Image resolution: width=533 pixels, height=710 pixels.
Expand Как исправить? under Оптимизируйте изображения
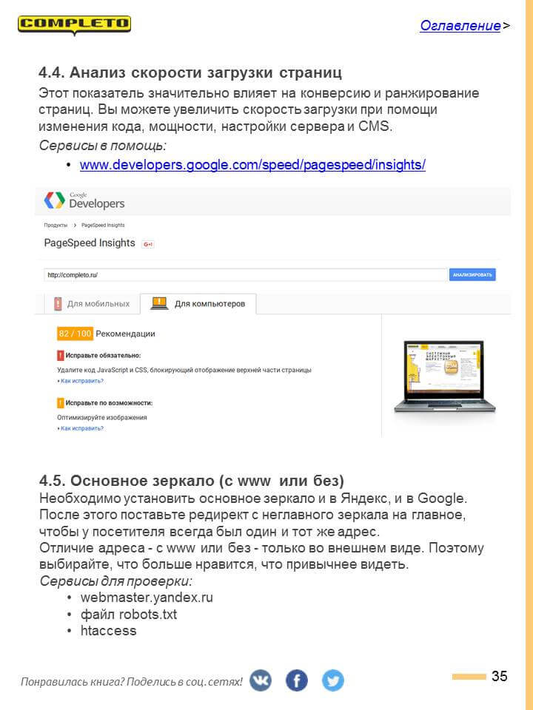[x=81, y=428]
